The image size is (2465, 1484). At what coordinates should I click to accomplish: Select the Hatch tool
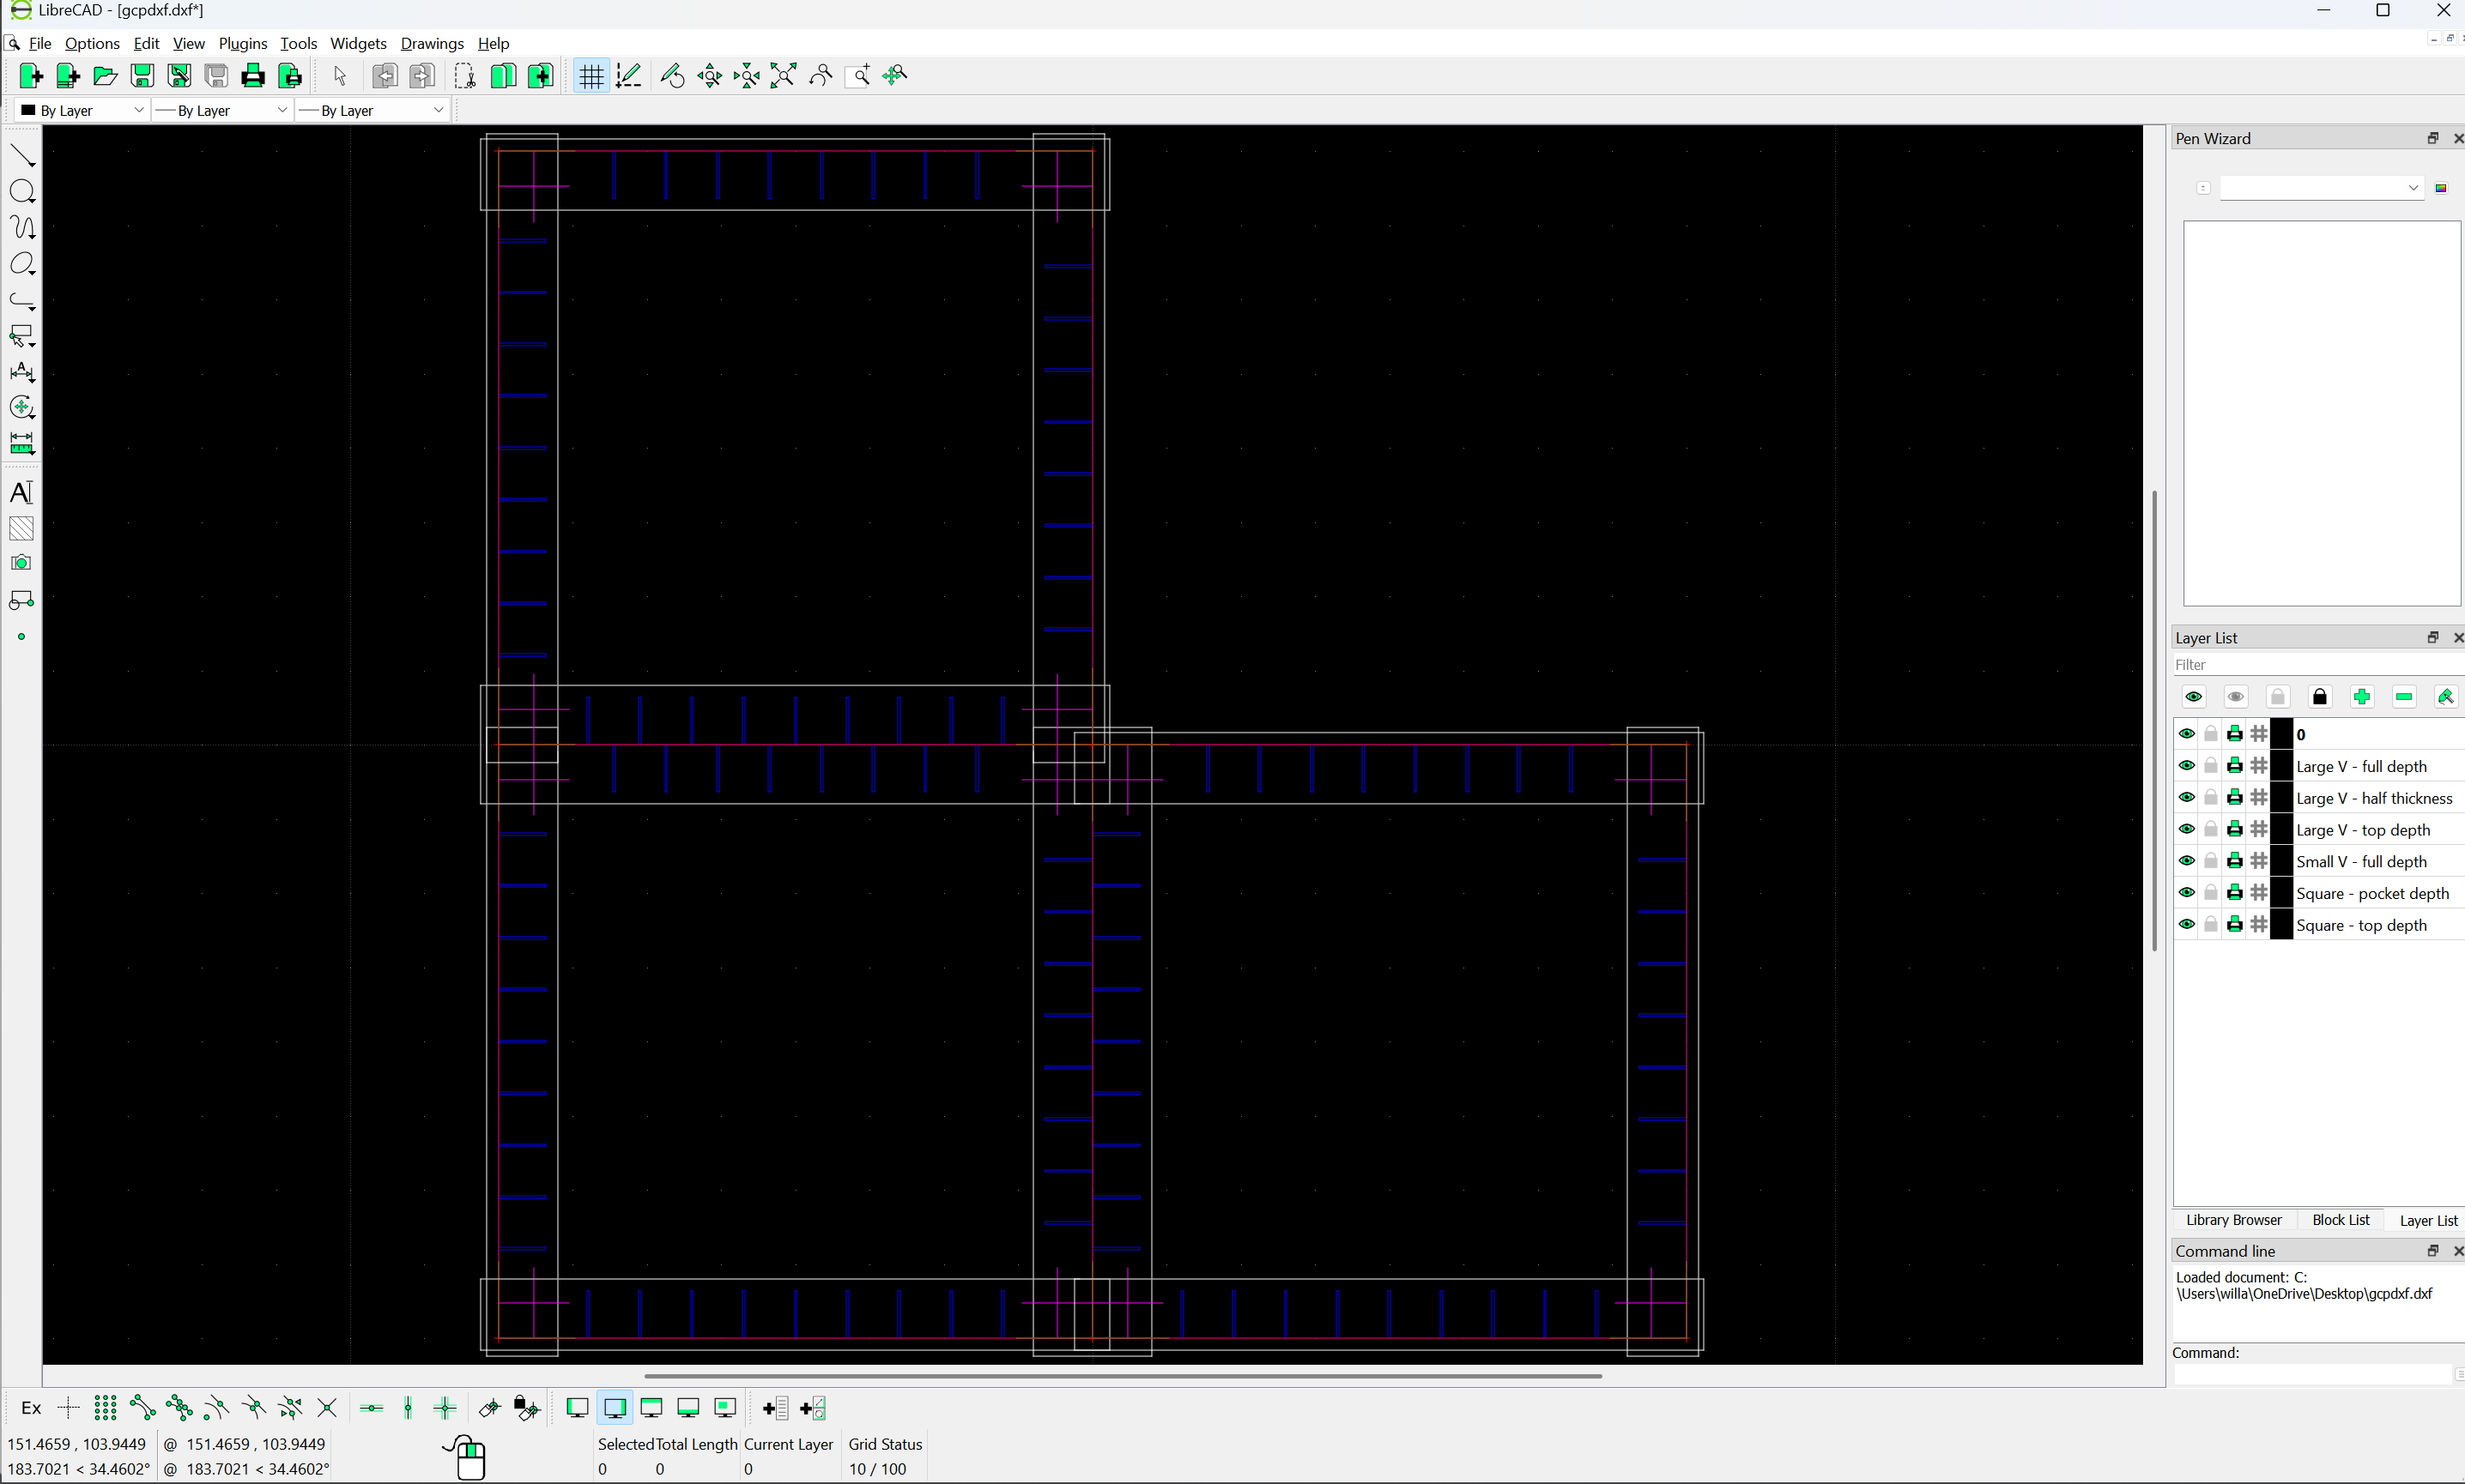tap(22, 528)
